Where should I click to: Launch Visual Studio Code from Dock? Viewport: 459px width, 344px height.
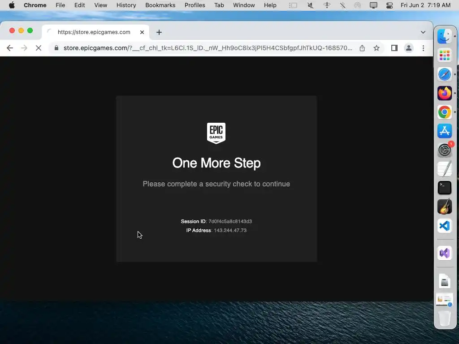tap(445, 226)
